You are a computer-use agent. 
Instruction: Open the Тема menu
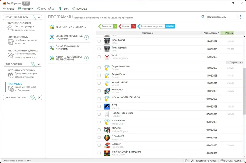(x=63, y=9)
